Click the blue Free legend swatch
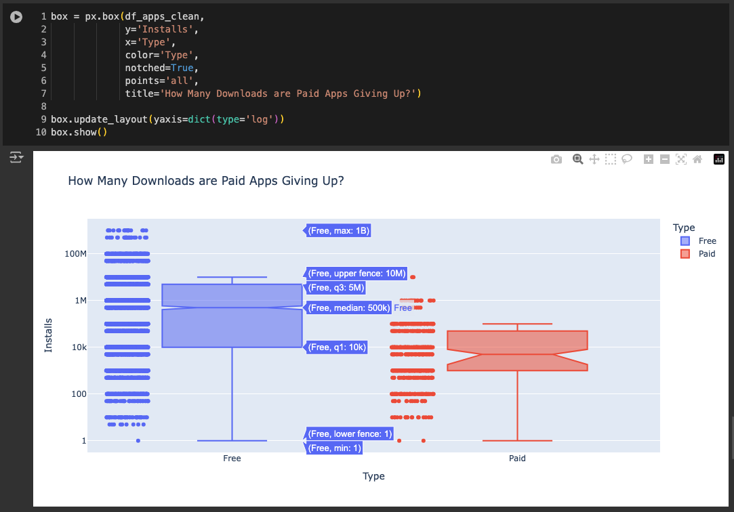734x512 pixels. click(685, 241)
